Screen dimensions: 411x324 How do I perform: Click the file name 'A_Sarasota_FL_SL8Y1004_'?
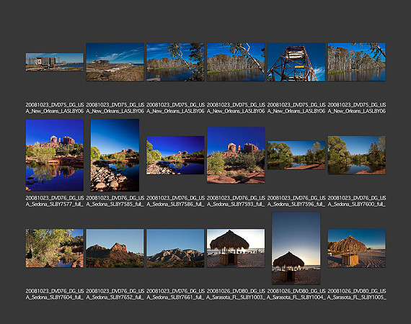point(296,297)
